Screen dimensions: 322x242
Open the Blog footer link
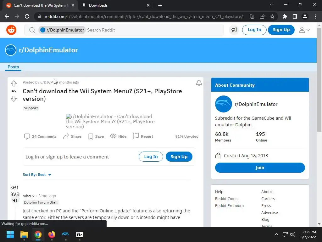[265, 220]
